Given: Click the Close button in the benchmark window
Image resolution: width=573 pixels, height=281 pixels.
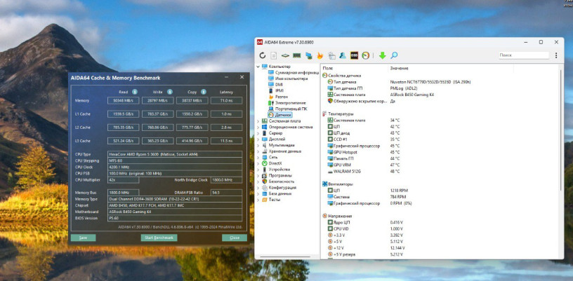Looking at the screenshot, I should 235,238.
